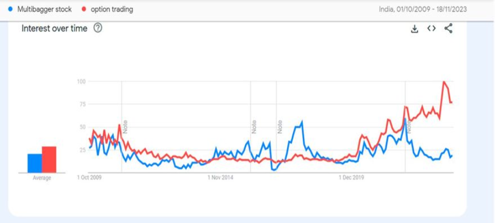
Task: Open the help icon beside Interest over time
Action: point(98,28)
